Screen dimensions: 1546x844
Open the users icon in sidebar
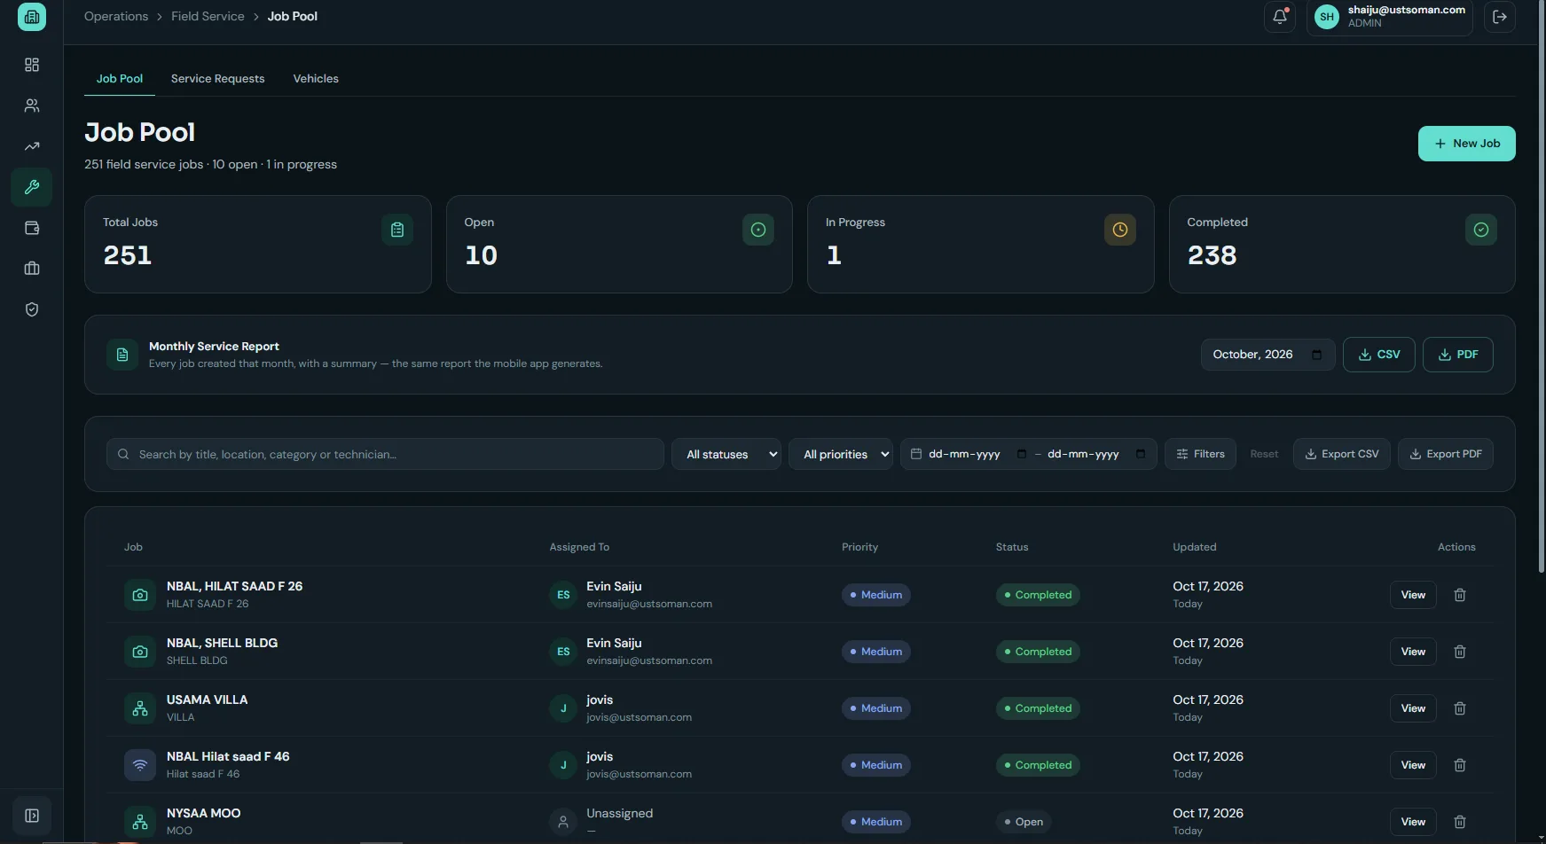(32, 105)
